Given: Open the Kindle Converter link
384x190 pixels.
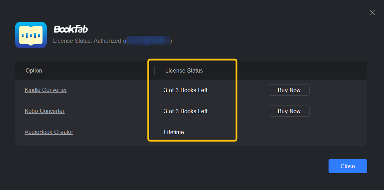Looking at the screenshot, I should click(x=46, y=90).
